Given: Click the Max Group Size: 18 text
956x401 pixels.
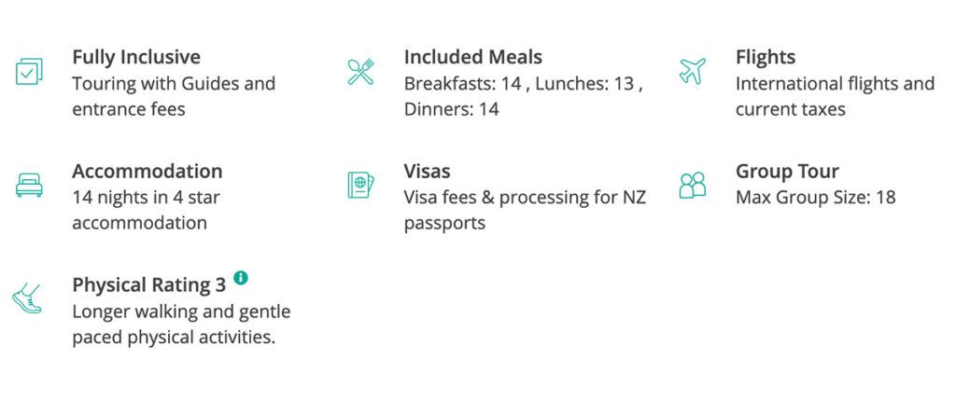Looking at the screenshot, I should pyautogui.click(x=816, y=198).
